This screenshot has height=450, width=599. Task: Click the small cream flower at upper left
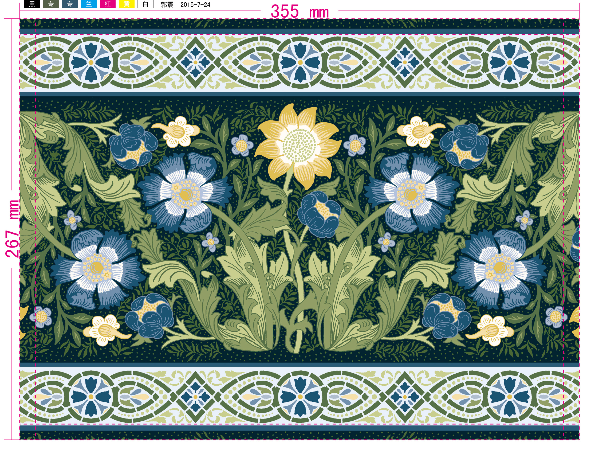click(179, 131)
